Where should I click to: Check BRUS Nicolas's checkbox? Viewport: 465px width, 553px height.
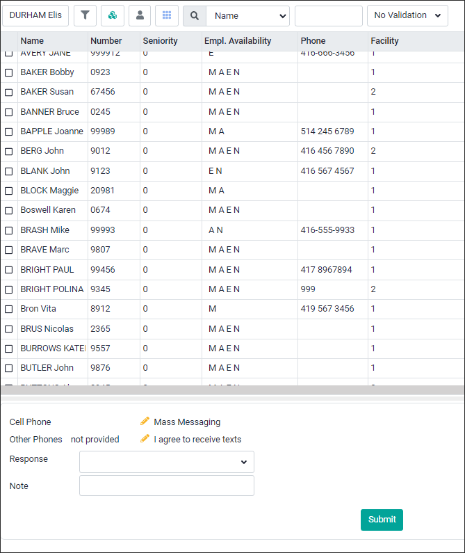click(x=9, y=329)
